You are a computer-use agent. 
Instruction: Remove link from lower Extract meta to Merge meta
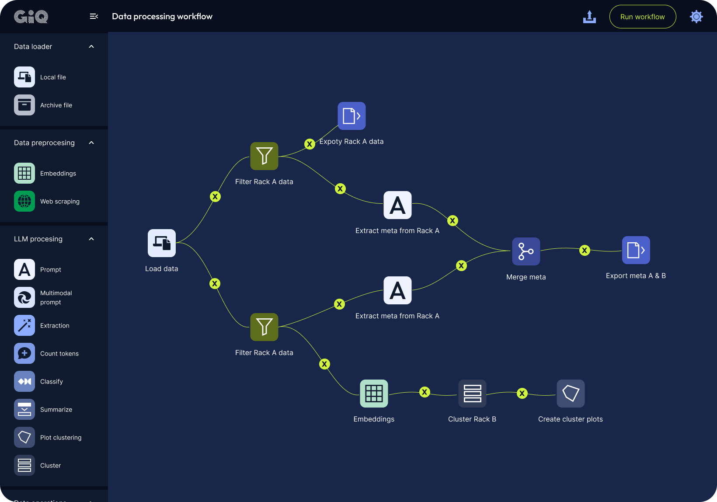point(461,265)
